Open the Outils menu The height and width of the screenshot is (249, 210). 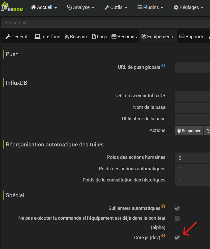point(116,7)
